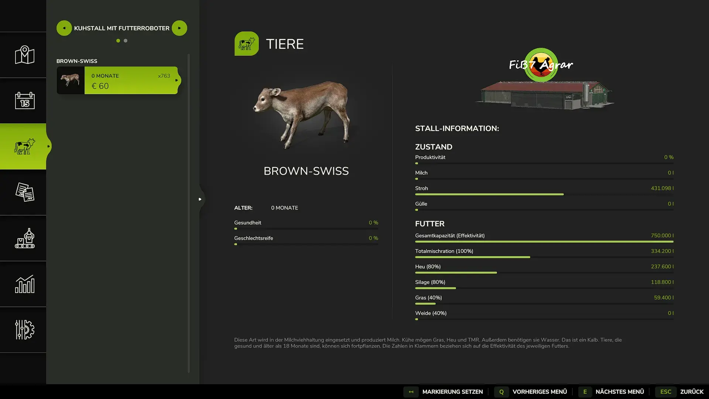Click Markierung Setzen button
This screenshot has height=399, width=709.
point(452,392)
